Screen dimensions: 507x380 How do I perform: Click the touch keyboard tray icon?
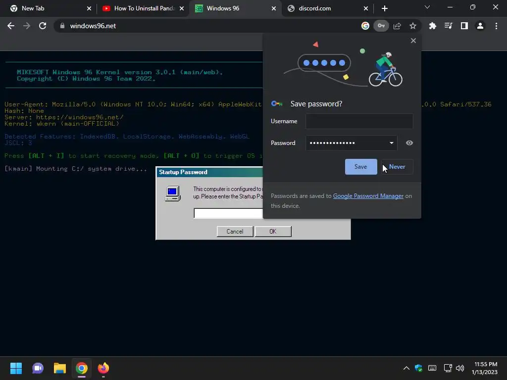432,368
